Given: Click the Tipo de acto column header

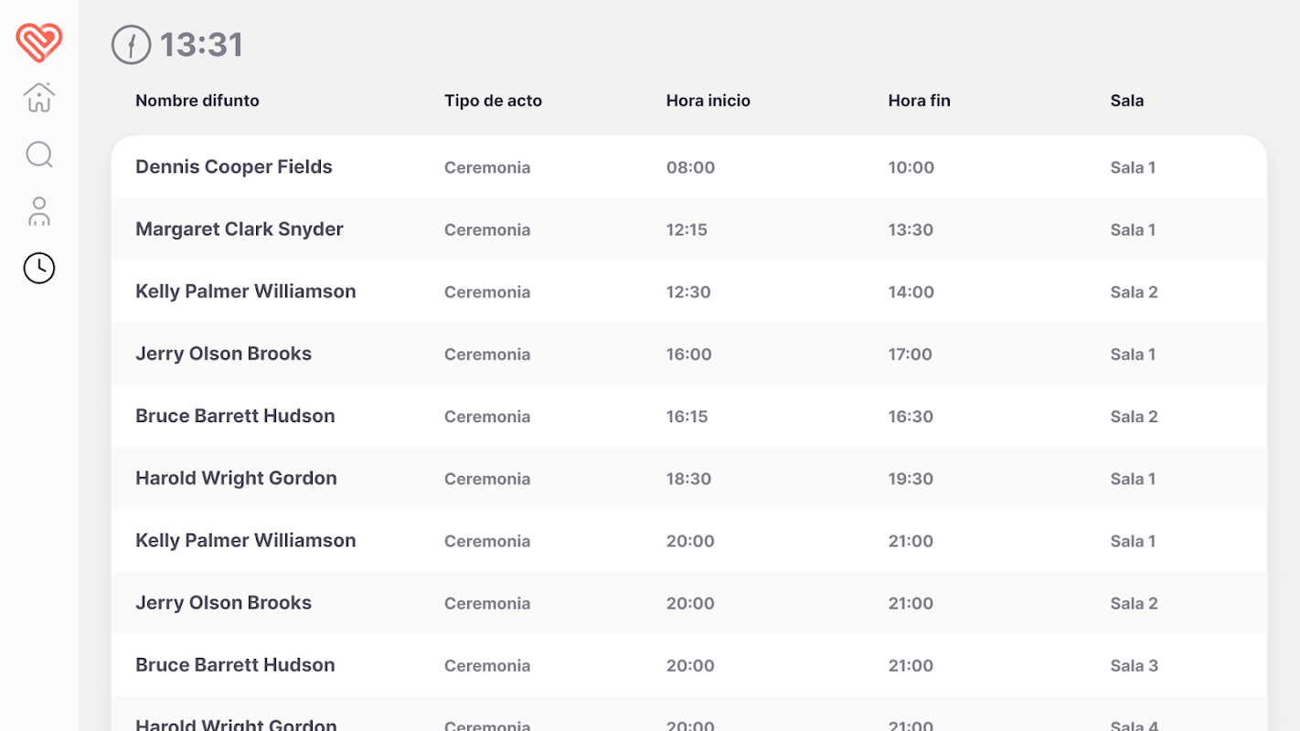Looking at the screenshot, I should (x=493, y=101).
